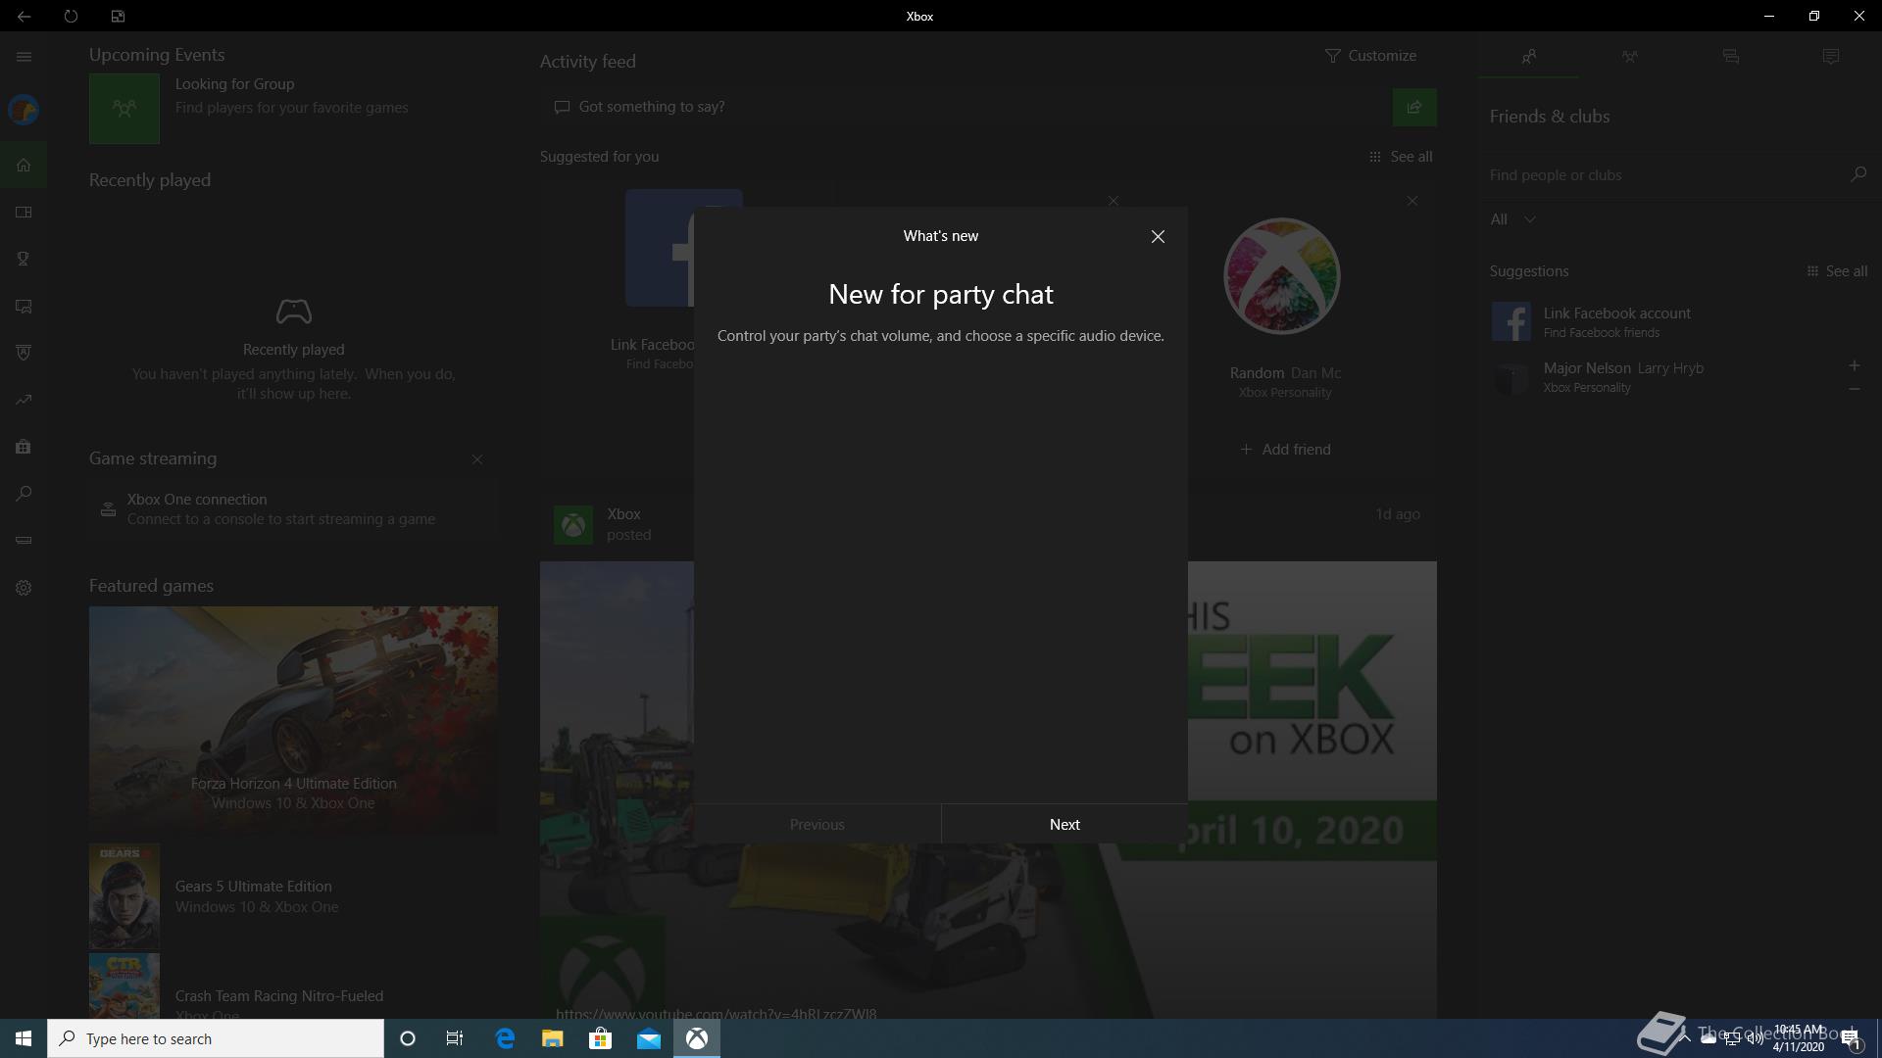Open Crash Team Racing Nitro-Fueled thumbnail
This screenshot has width=1882, height=1058.
(124, 986)
